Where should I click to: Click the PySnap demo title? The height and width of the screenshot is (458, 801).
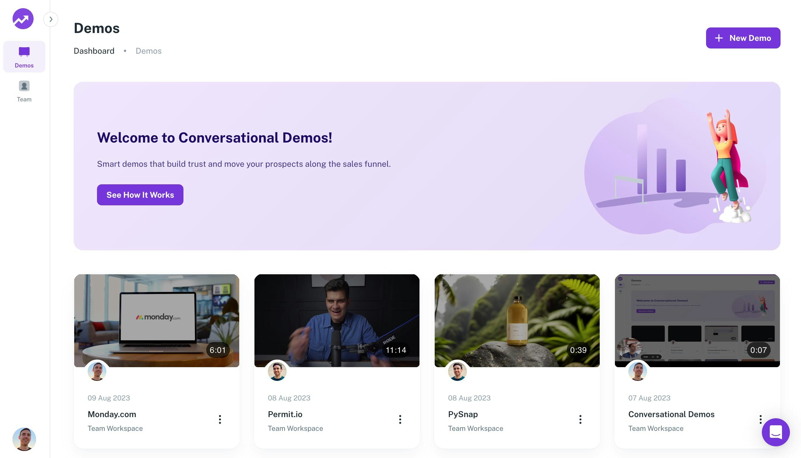pos(463,414)
